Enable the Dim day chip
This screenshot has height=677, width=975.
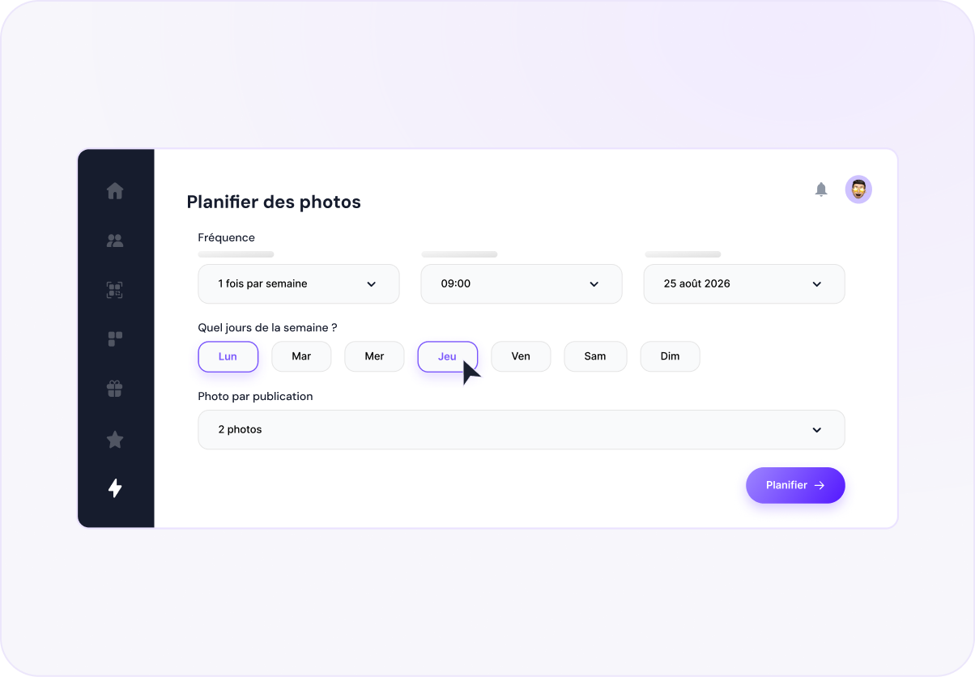click(x=670, y=356)
